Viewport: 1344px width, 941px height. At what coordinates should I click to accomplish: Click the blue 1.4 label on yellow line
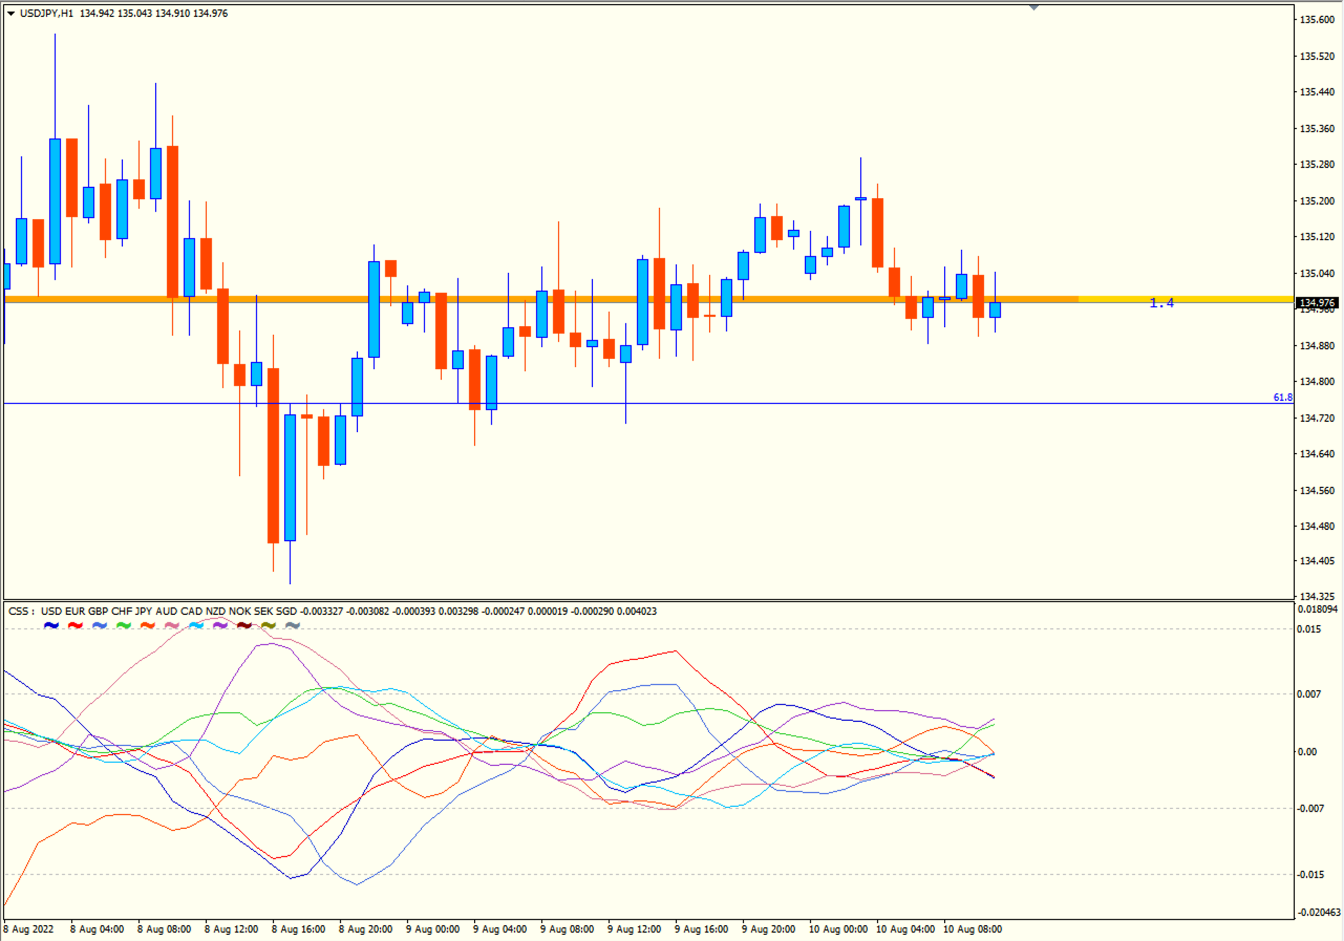1161,303
